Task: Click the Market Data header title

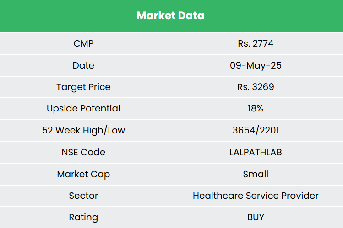Action: pyautogui.click(x=170, y=16)
